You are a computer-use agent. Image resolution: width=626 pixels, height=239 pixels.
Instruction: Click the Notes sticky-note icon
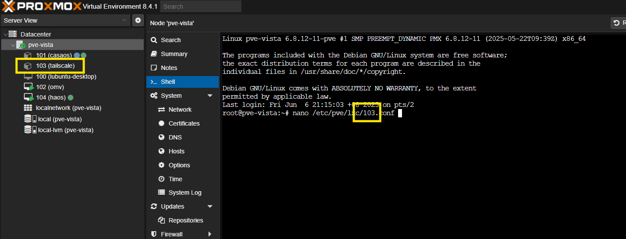pyautogui.click(x=154, y=68)
